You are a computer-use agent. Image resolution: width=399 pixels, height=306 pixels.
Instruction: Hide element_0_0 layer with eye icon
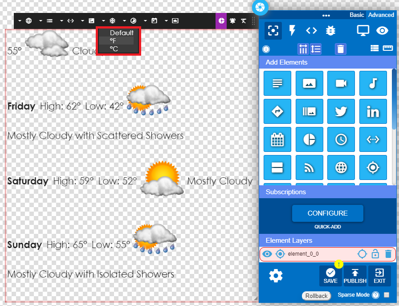(267, 254)
